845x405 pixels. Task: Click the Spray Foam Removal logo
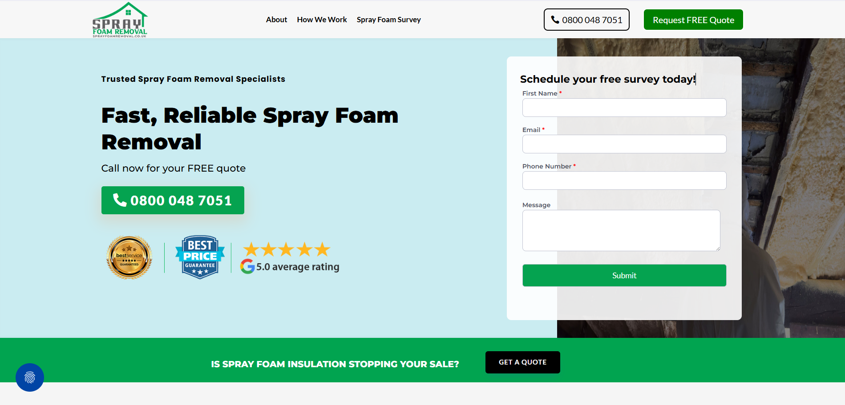(120, 20)
